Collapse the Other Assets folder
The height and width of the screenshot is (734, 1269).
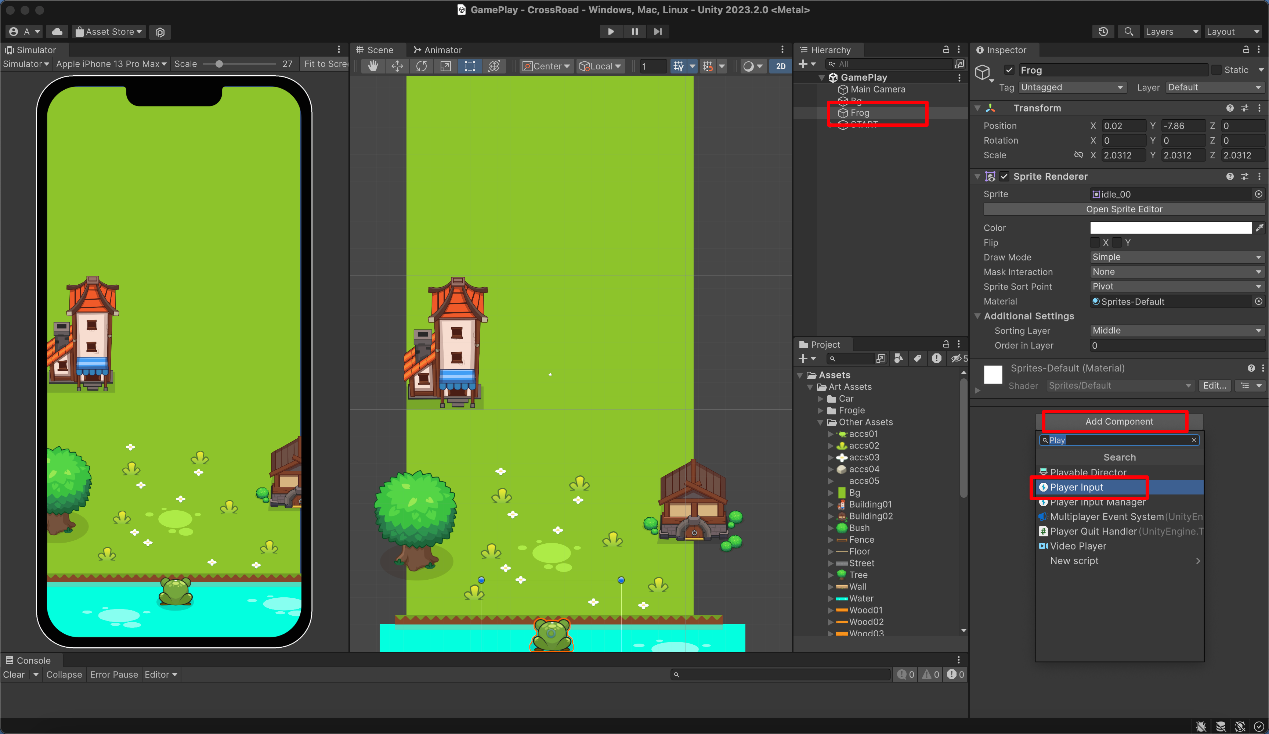coord(820,422)
